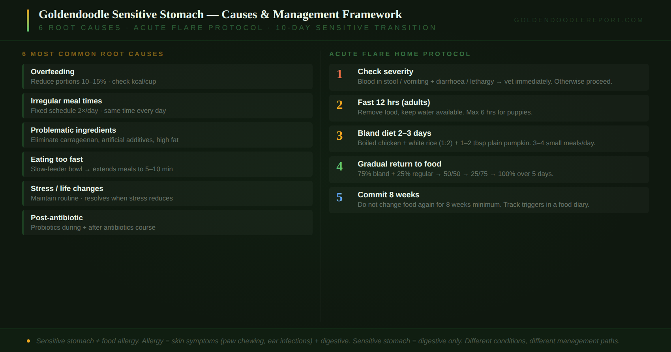Select the blue step number 5
This screenshot has width=671, height=352.
point(339,197)
